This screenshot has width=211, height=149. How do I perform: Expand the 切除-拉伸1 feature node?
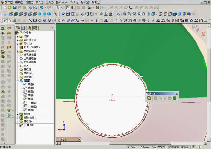(18, 118)
